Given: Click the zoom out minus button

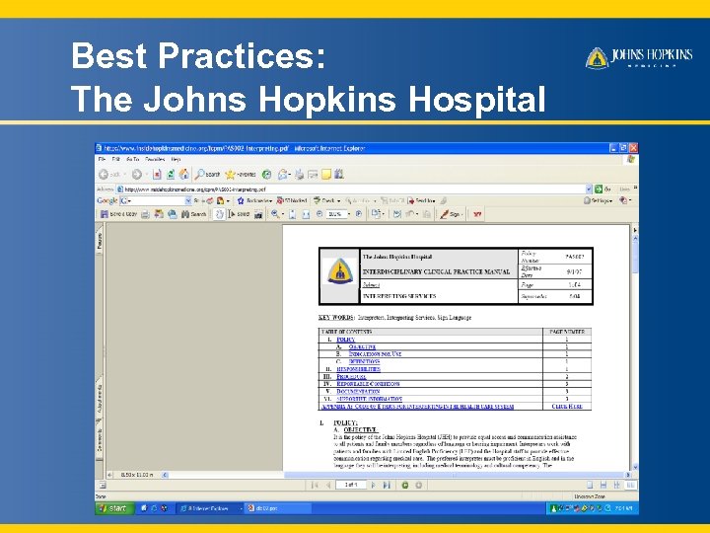Looking at the screenshot, I should coord(319,214).
